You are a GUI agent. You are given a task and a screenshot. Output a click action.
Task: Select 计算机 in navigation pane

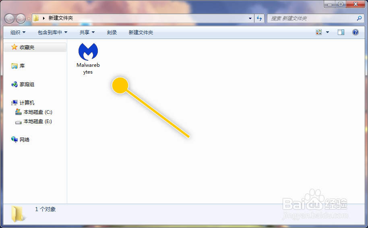point(27,103)
